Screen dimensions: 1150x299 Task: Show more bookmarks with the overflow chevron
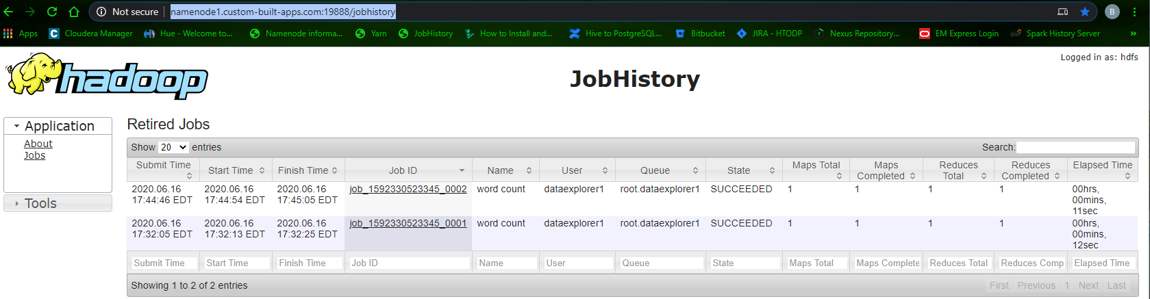(1133, 34)
